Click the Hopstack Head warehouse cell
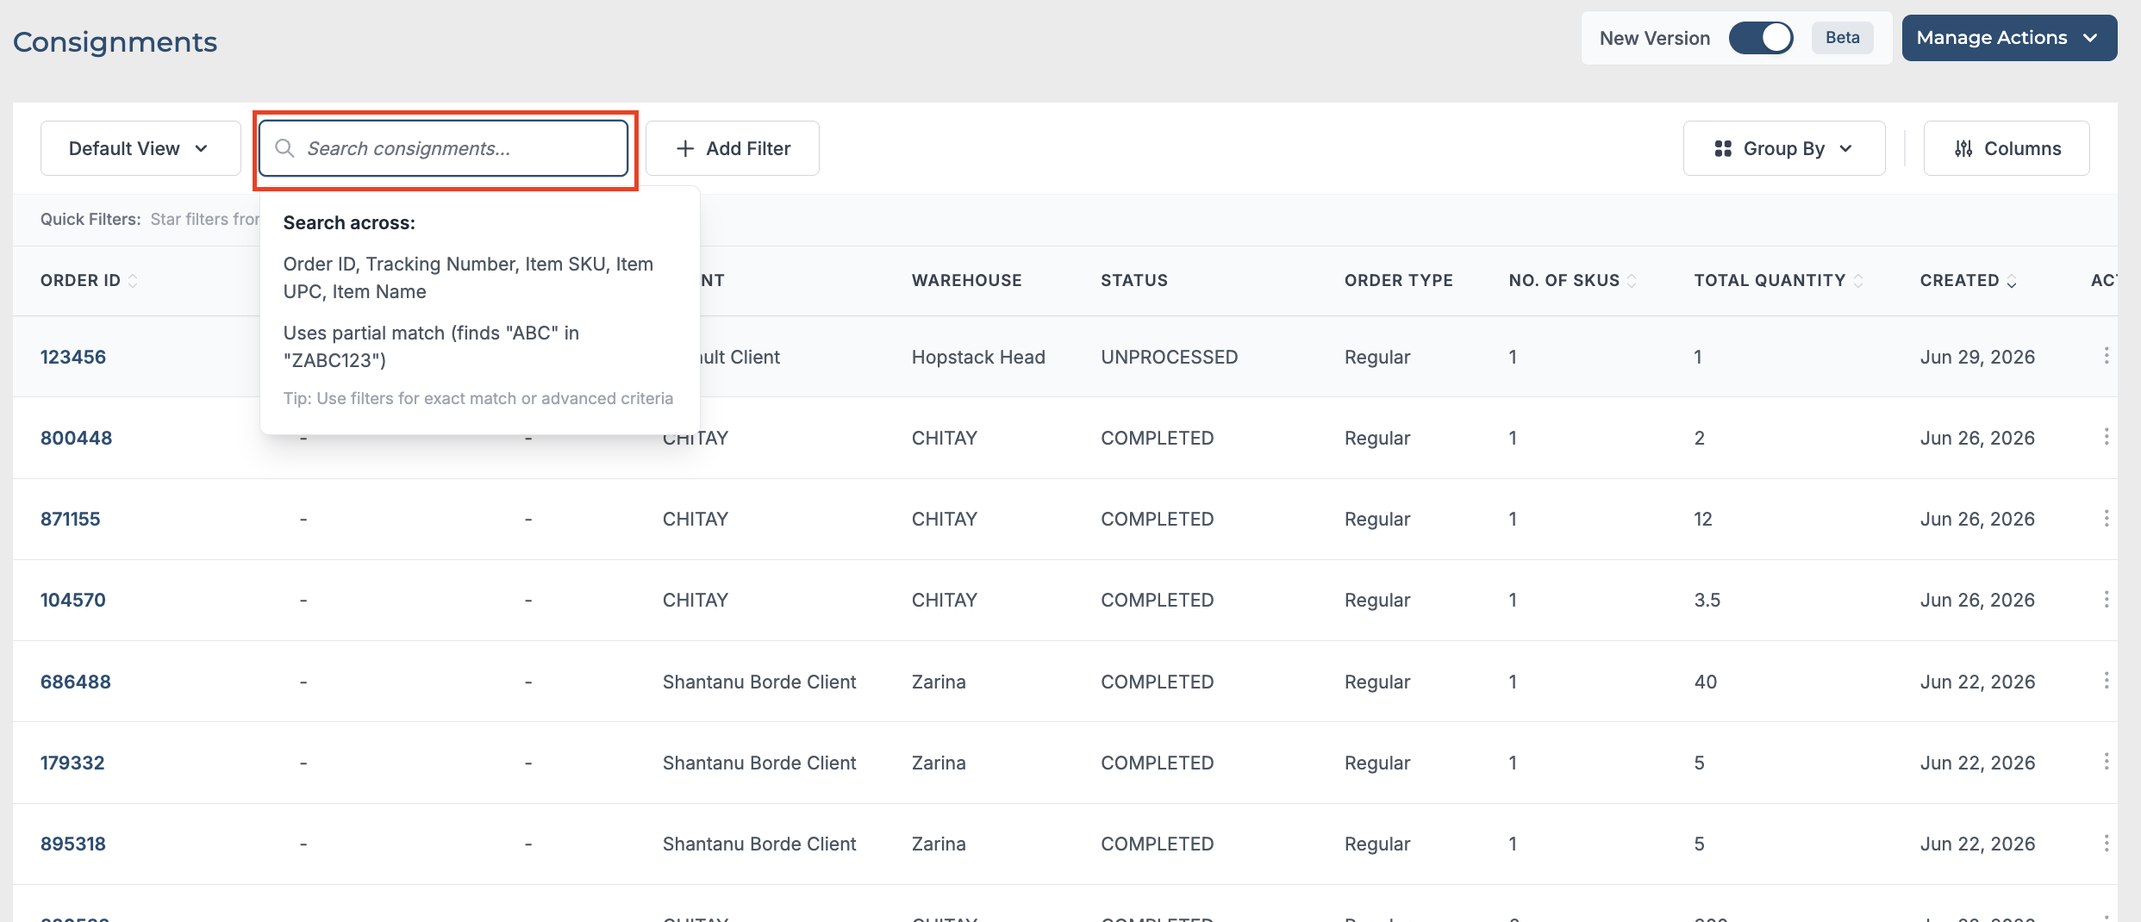The image size is (2141, 922). (978, 357)
